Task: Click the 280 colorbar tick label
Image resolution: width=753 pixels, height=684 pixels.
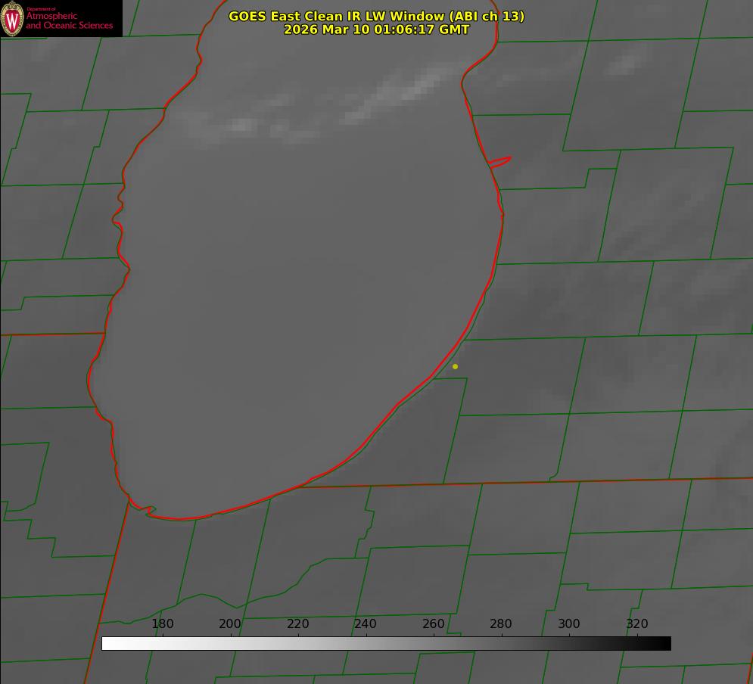Action: pyautogui.click(x=501, y=624)
